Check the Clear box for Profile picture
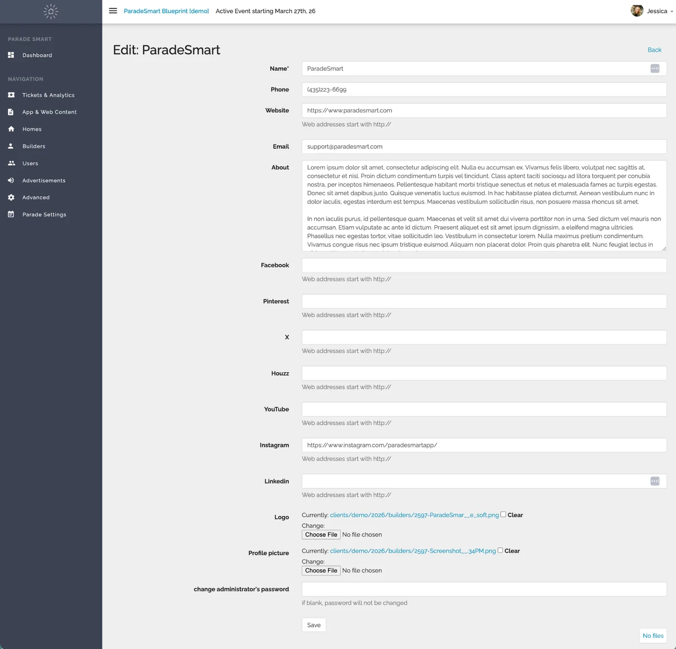The width and height of the screenshot is (676, 649). click(500, 550)
